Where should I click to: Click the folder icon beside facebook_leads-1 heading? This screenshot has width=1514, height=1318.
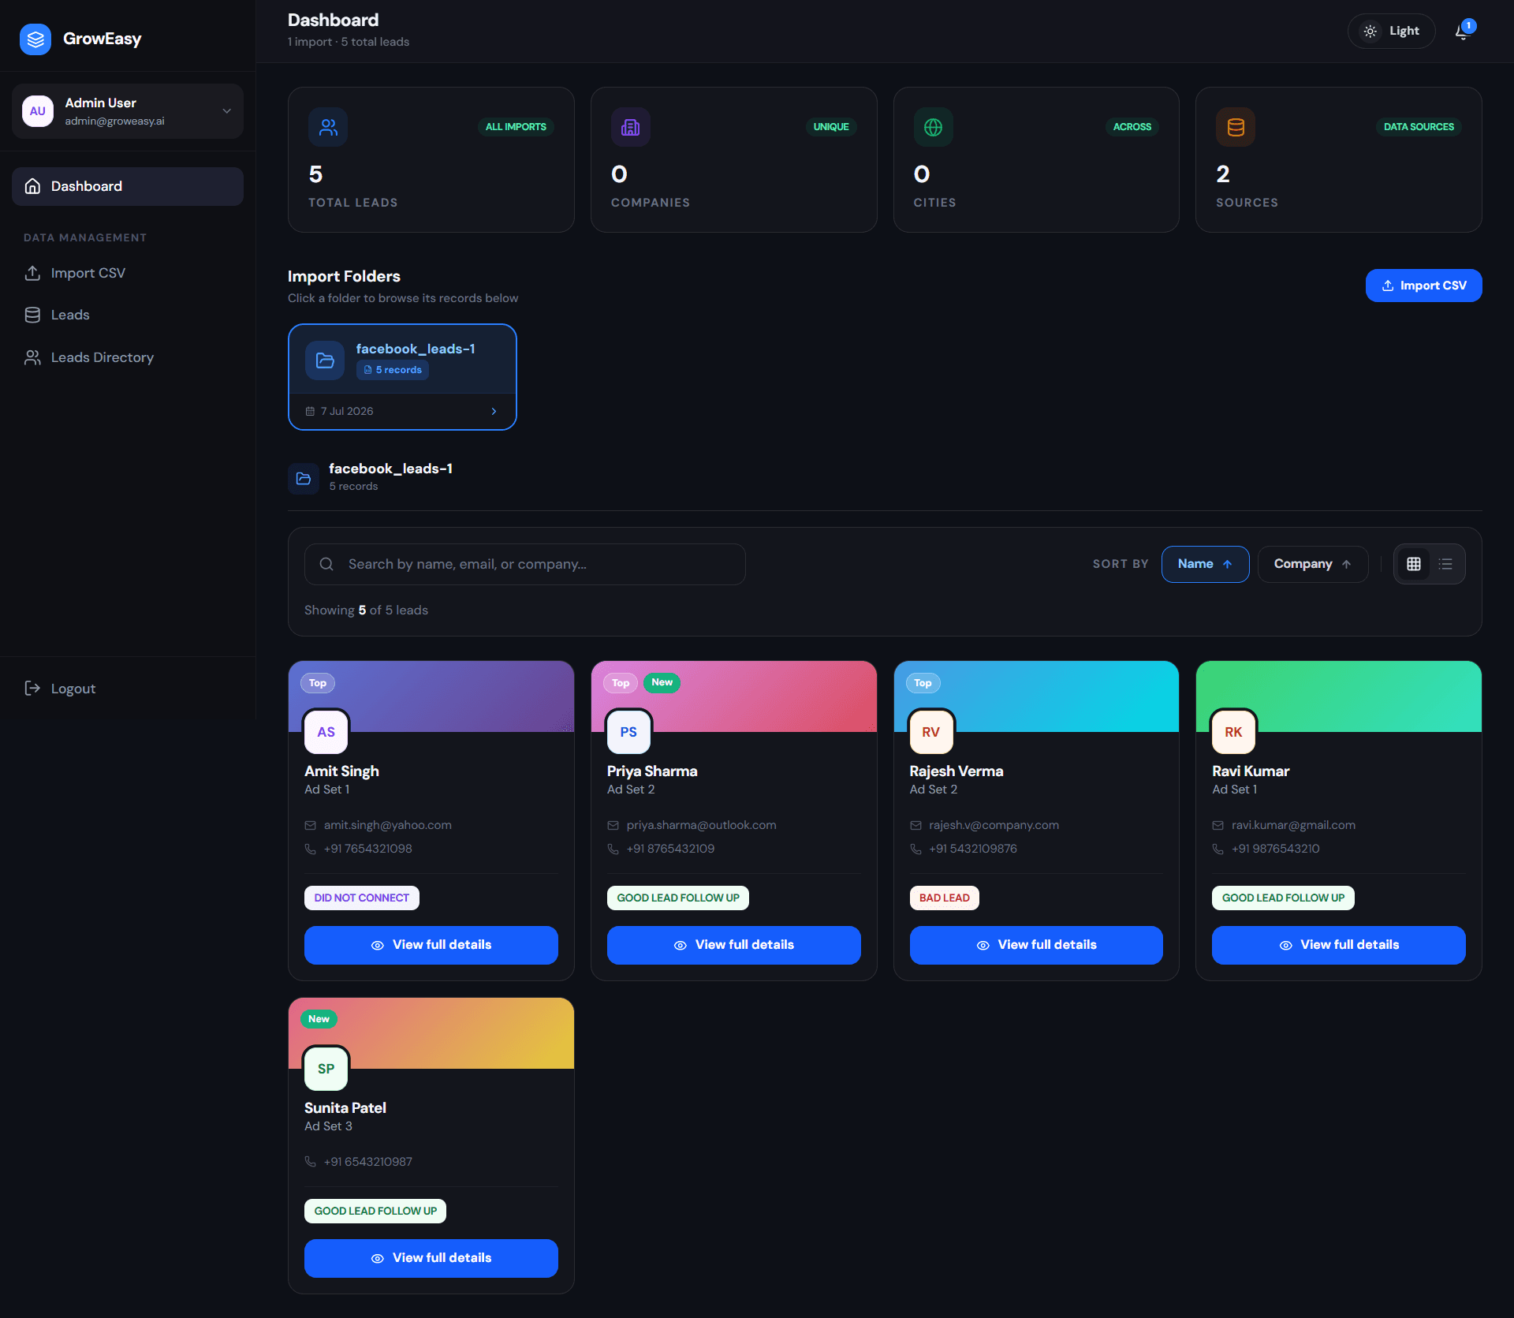tap(304, 479)
